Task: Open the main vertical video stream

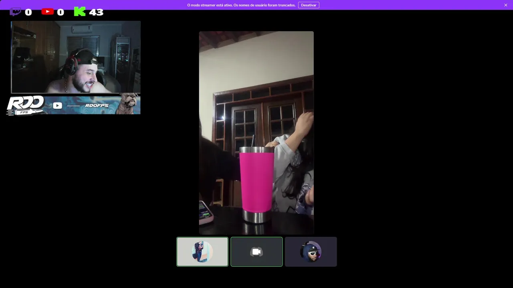Action: click(256, 133)
